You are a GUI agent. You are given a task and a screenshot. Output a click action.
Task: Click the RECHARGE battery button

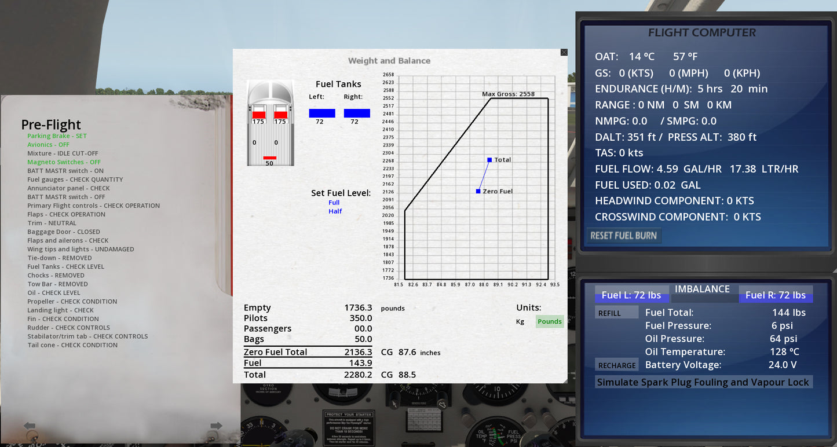pos(616,365)
